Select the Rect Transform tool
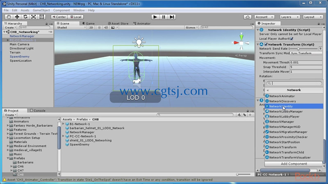Image resolution: width=328 pixels, height=184 pixels. click(42, 17)
